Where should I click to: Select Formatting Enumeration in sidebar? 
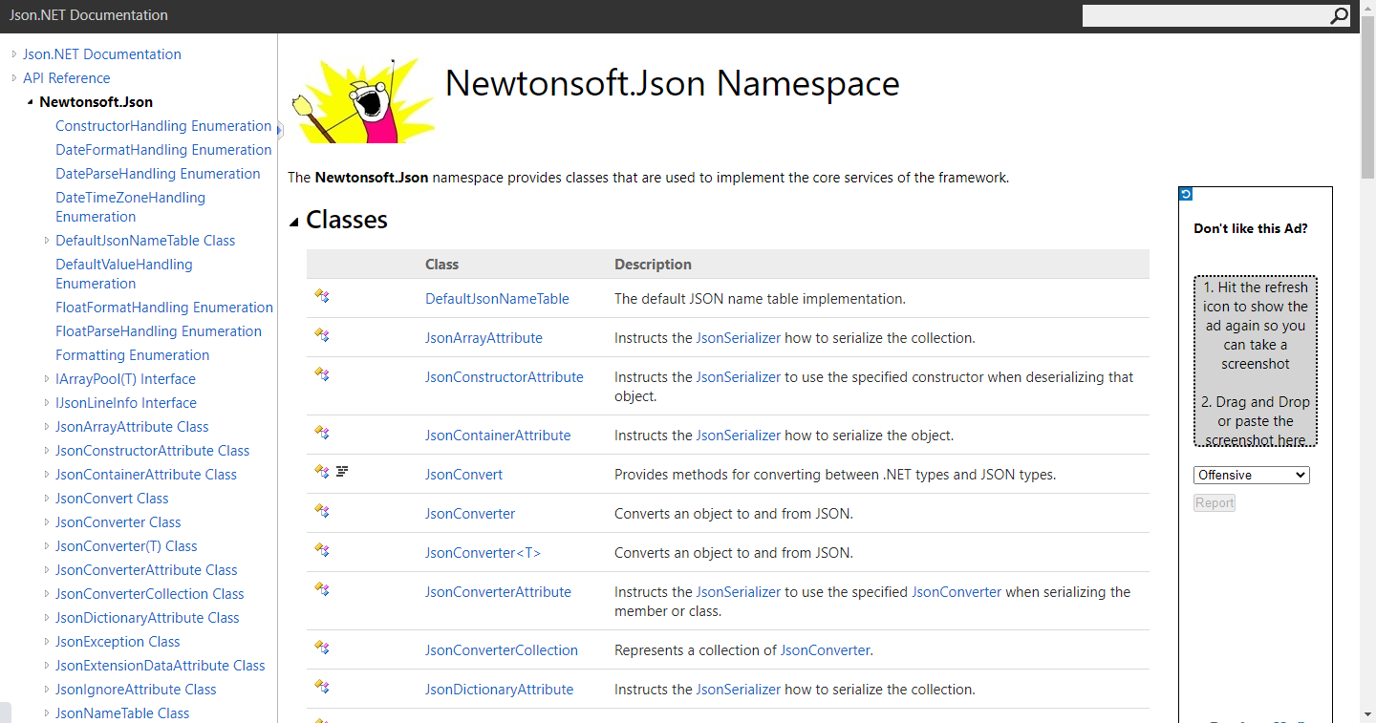132,355
